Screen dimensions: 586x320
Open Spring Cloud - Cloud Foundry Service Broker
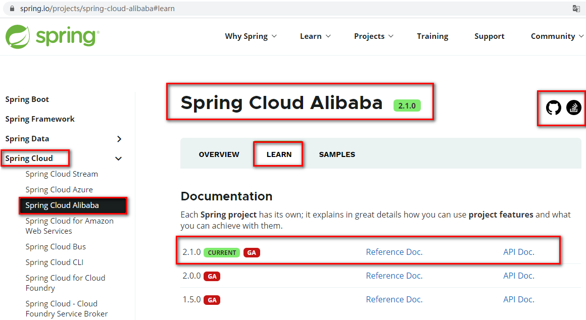pyautogui.click(x=67, y=308)
